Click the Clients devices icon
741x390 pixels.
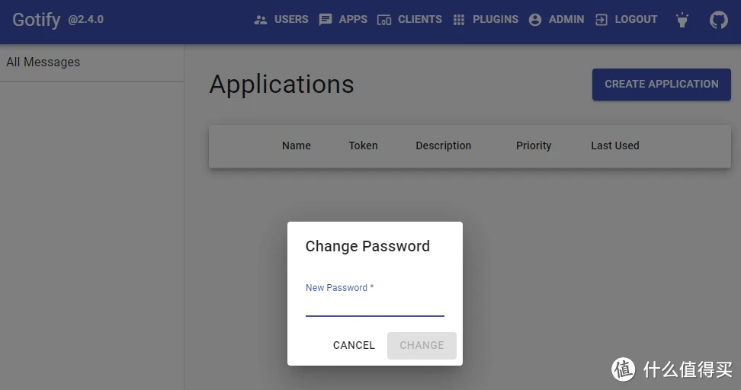[x=384, y=20]
